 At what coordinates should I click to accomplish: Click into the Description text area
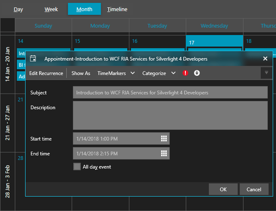pos(170,115)
